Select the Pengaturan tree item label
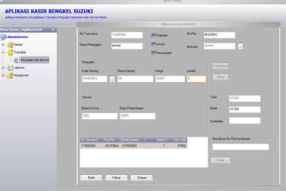 (21, 75)
